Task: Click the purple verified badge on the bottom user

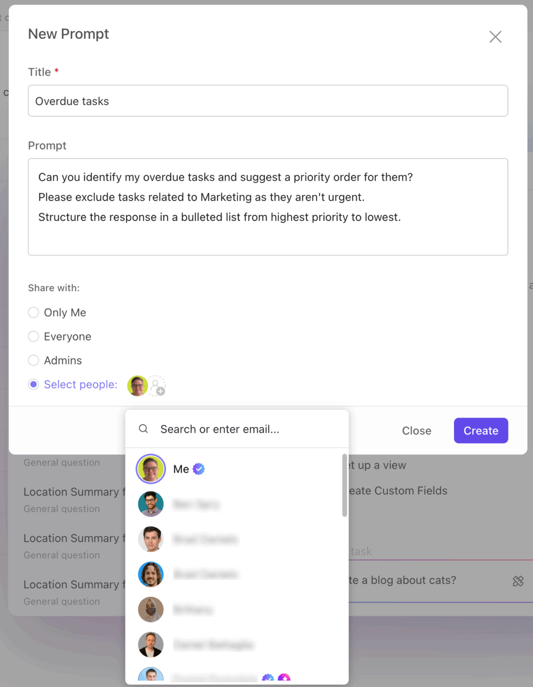Action: [268, 678]
